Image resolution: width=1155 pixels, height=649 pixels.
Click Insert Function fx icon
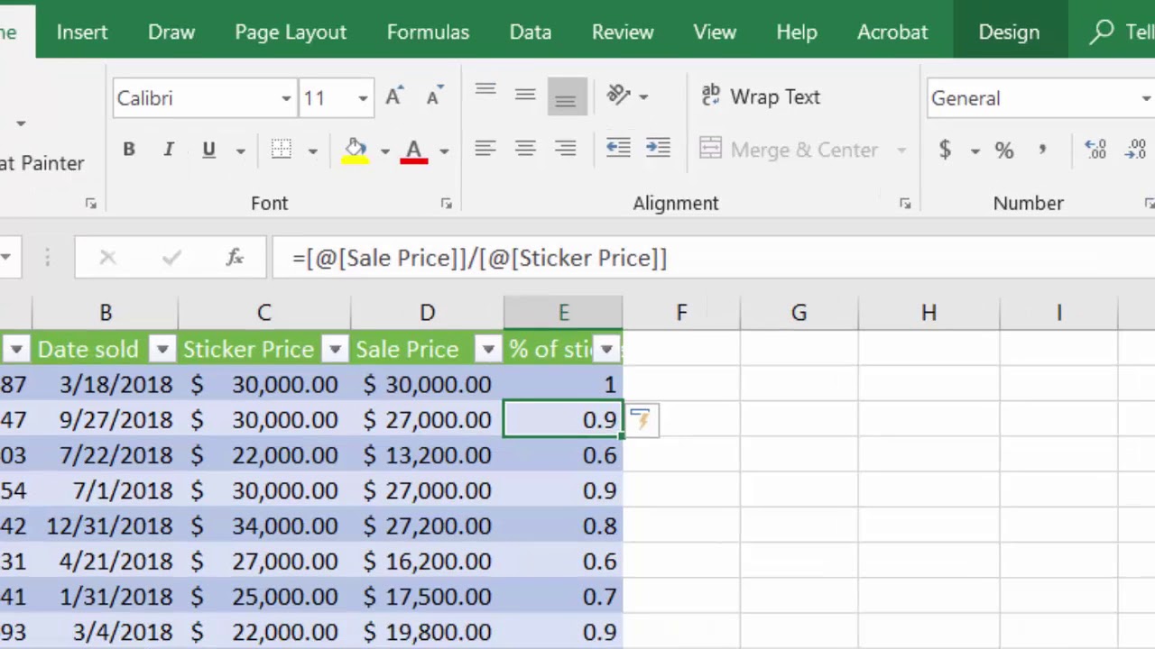coord(235,258)
